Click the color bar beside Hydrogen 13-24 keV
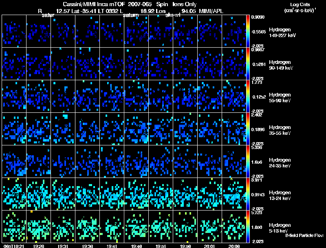Viewport: 326px width, 248px height. [x=248, y=194]
